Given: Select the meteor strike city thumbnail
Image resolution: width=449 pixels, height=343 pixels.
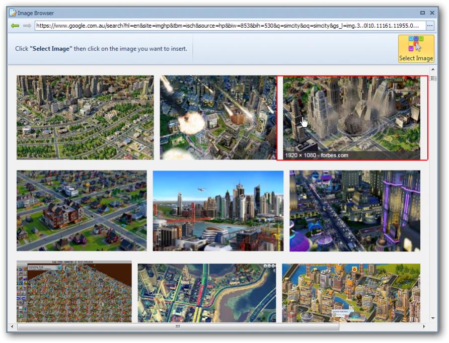Looking at the screenshot, I should 218,117.
